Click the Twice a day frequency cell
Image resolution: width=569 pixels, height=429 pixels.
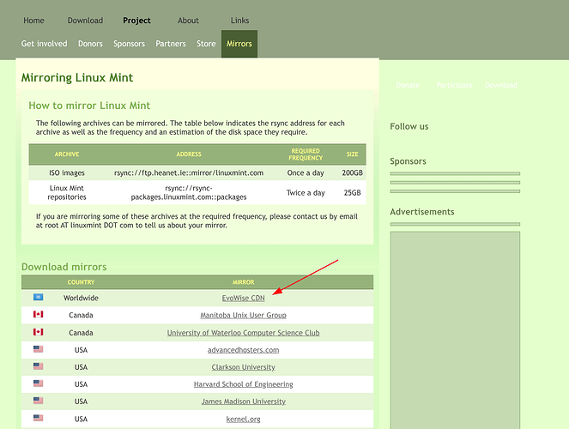[306, 192]
